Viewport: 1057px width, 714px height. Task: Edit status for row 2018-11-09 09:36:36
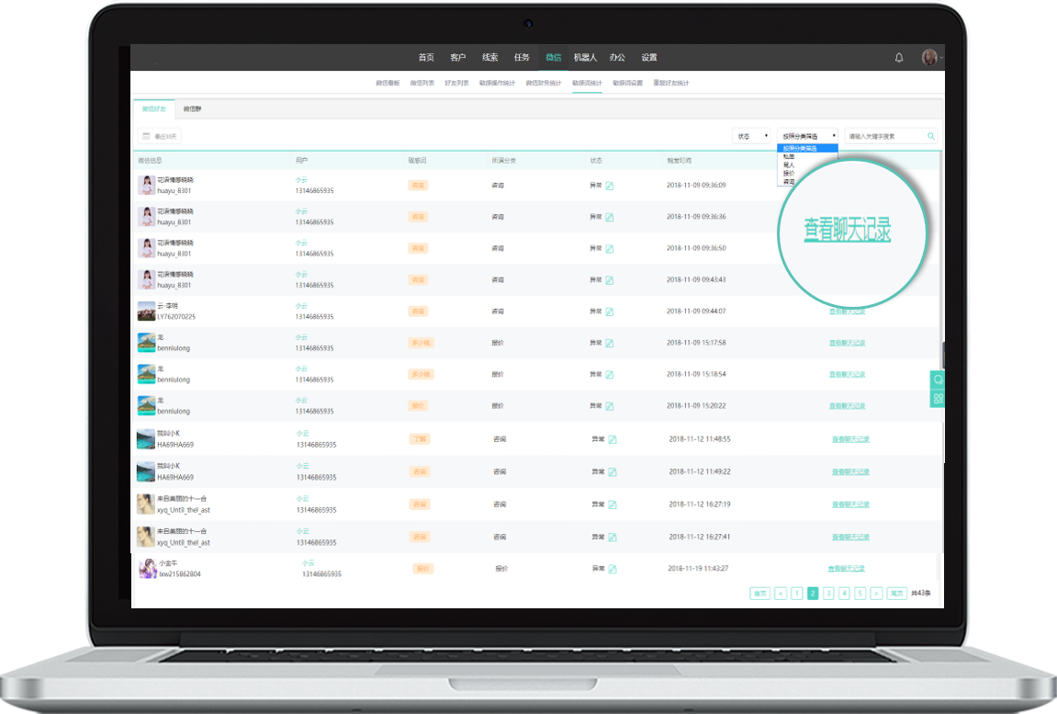point(610,217)
